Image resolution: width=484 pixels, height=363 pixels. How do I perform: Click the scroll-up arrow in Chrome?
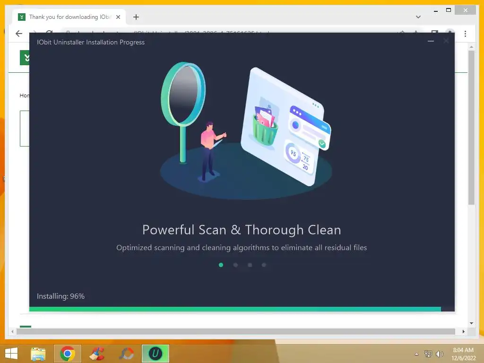pyautogui.click(x=471, y=47)
